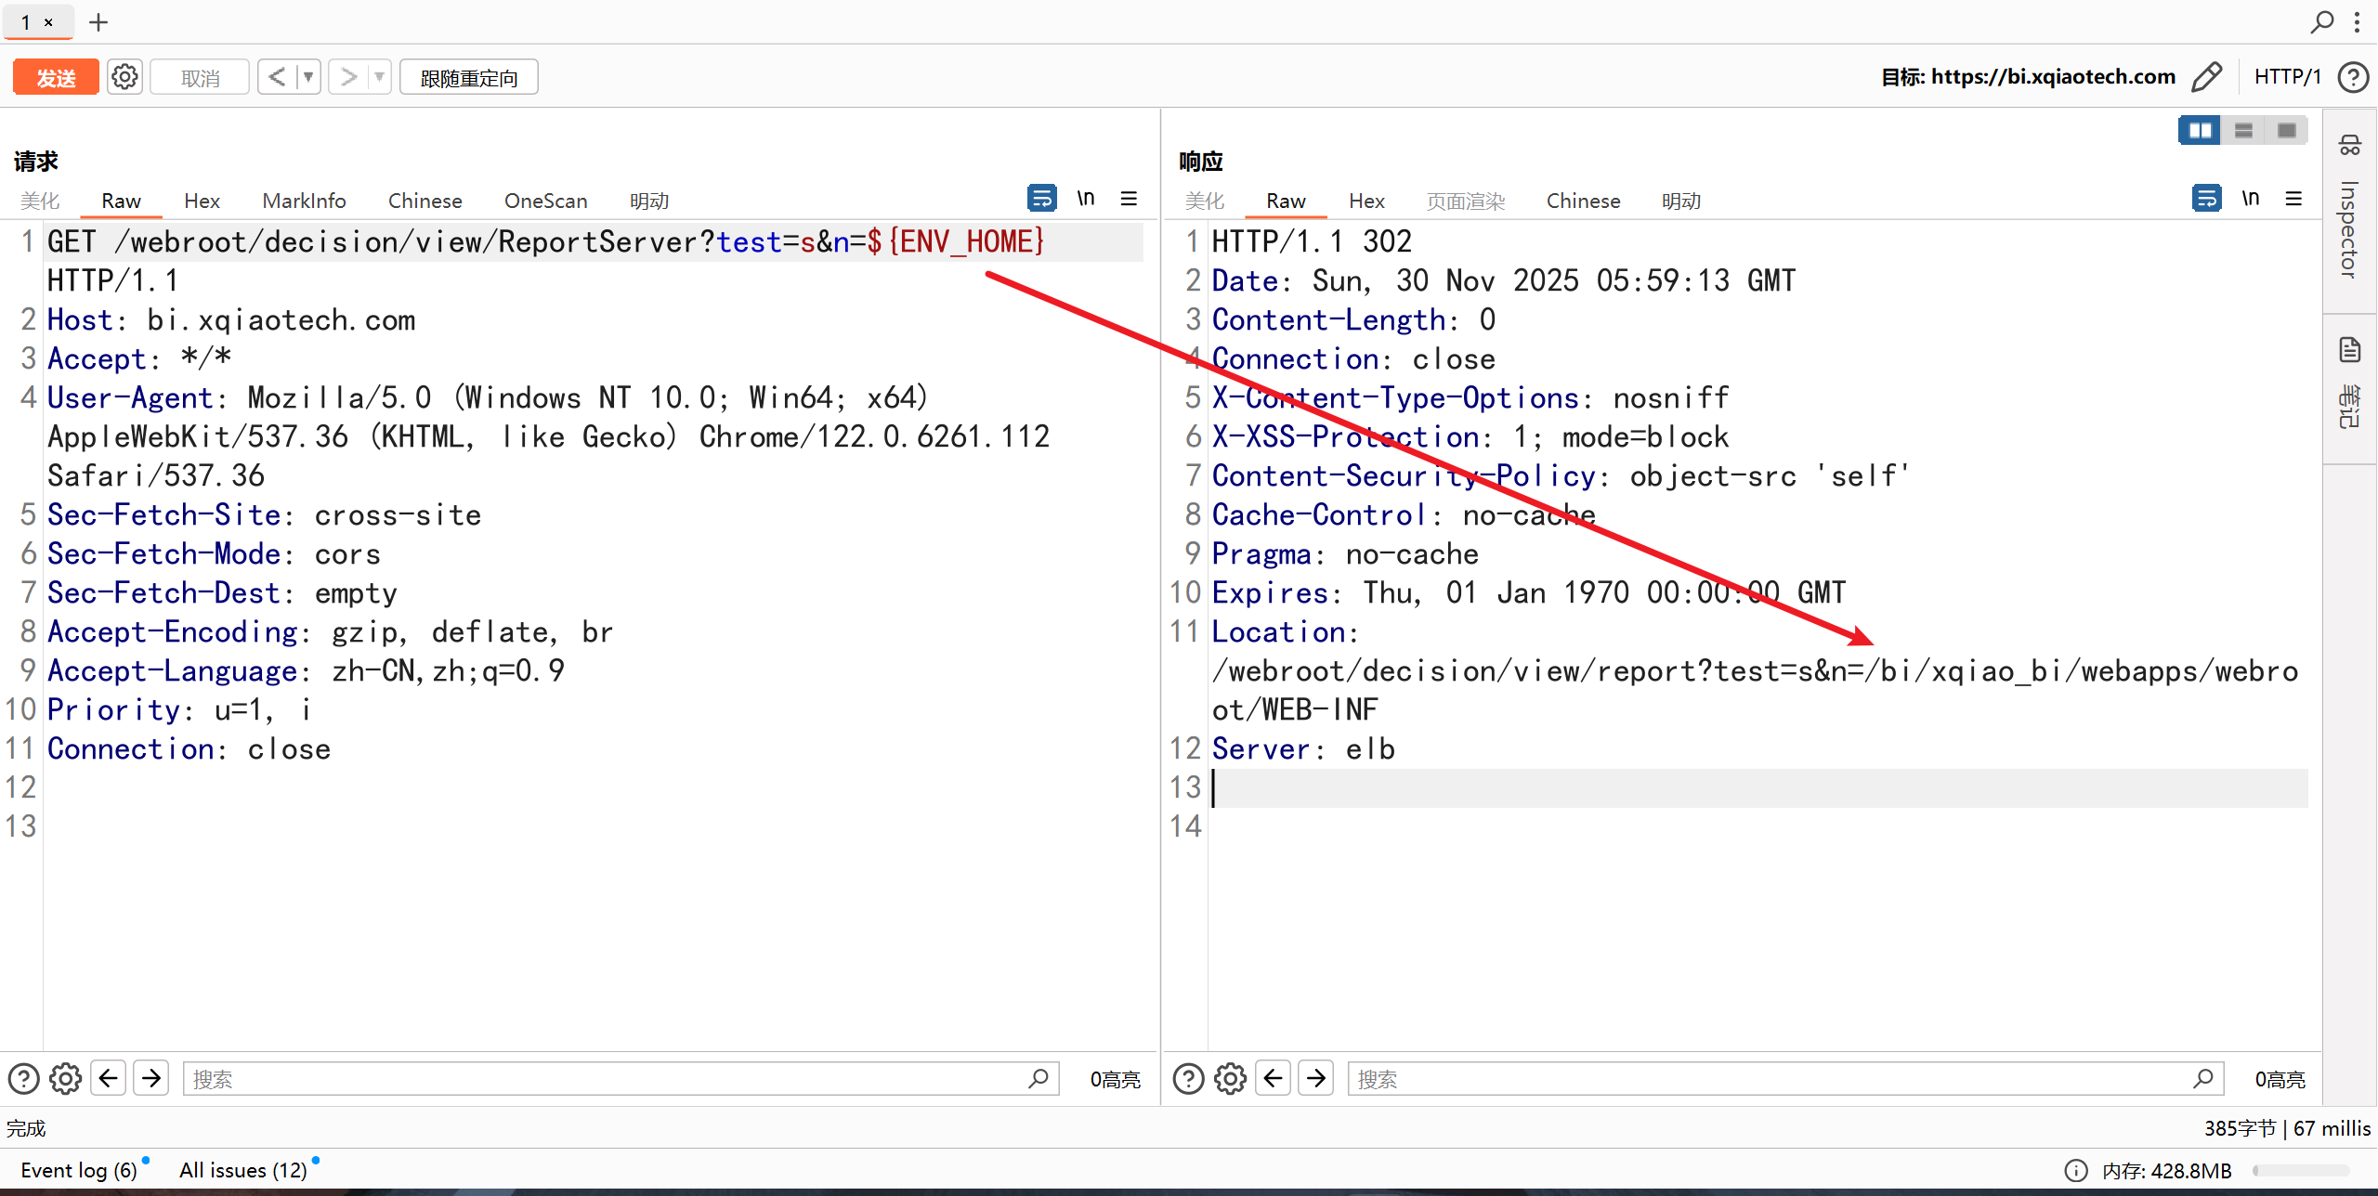
Task: Open the response Chinese tab
Action: 1583,201
